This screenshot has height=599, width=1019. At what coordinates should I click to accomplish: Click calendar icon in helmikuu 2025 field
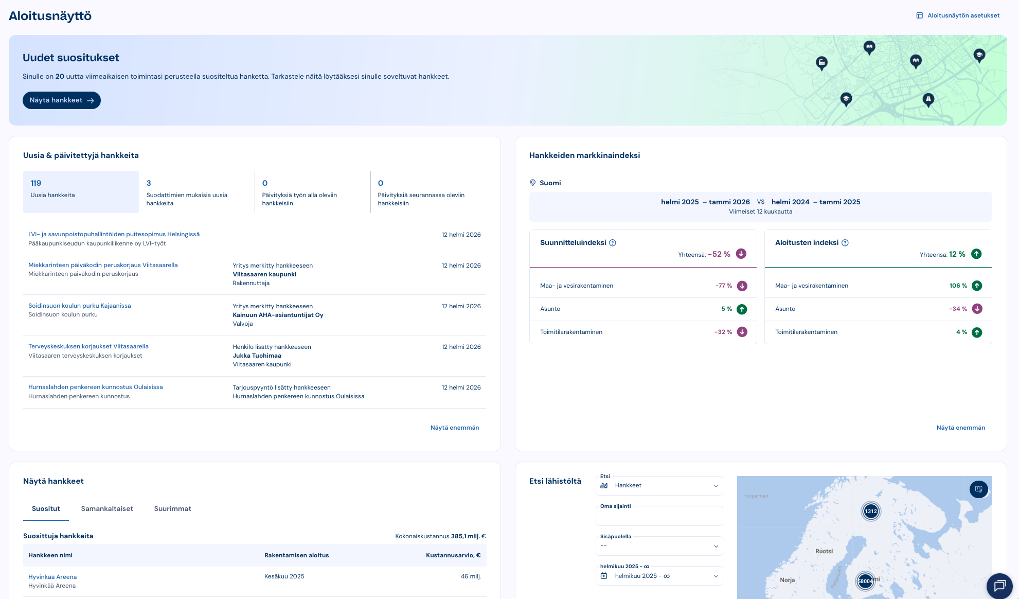pyautogui.click(x=604, y=576)
